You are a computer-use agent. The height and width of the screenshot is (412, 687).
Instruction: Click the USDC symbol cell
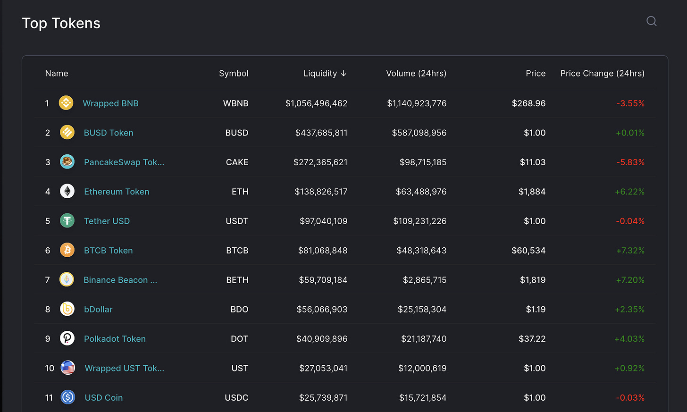coord(236,397)
